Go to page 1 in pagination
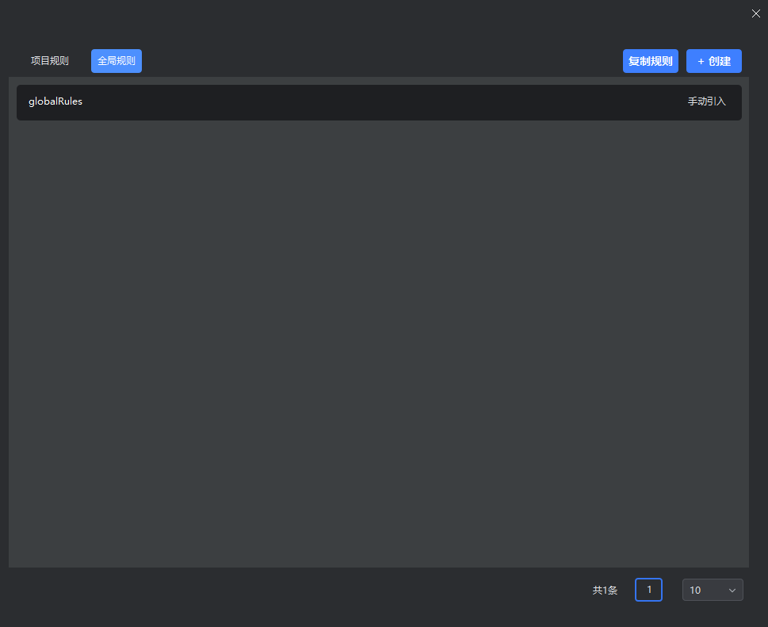This screenshot has width=768, height=627. [x=648, y=590]
